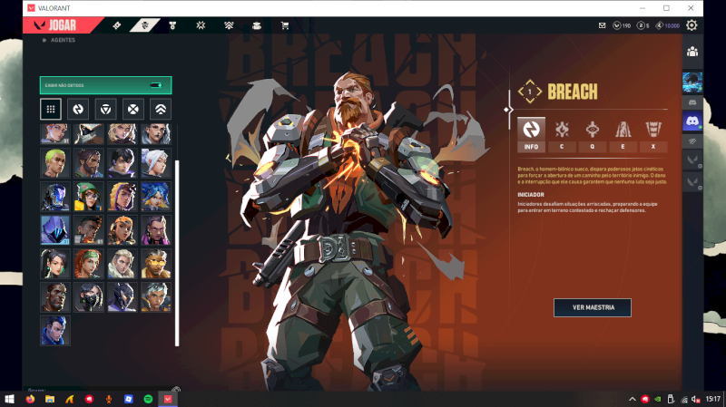Click the red JOGAR button
The width and height of the screenshot is (726, 407).
click(x=62, y=25)
